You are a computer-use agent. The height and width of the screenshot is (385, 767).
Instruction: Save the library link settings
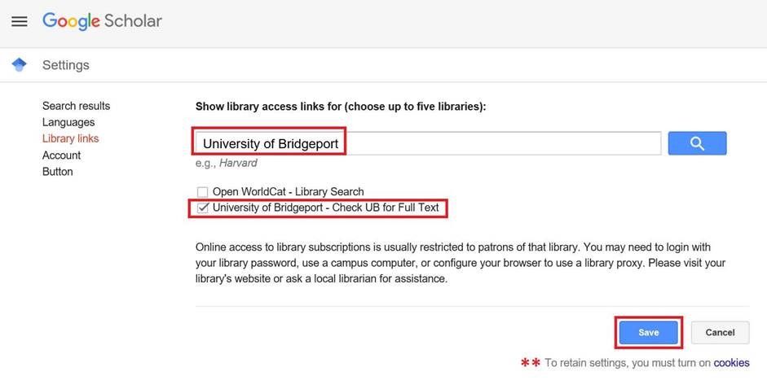(x=648, y=332)
